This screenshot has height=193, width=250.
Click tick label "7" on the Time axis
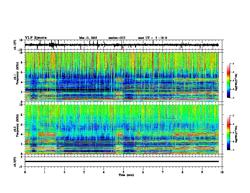tap(163, 172)
